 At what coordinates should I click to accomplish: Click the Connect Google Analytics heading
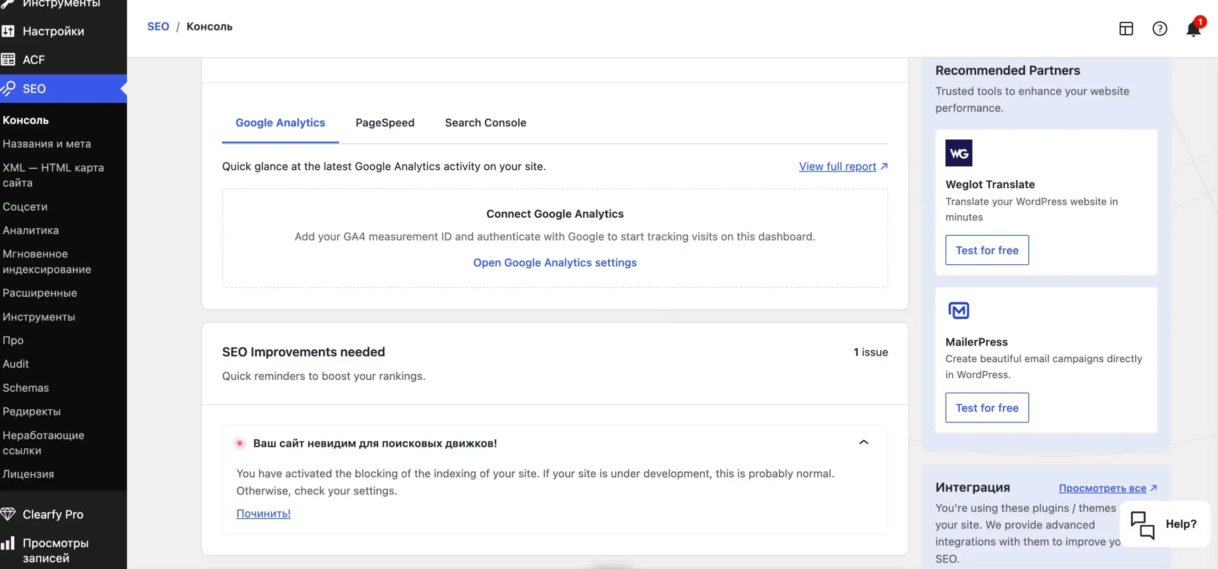point(555,214)
